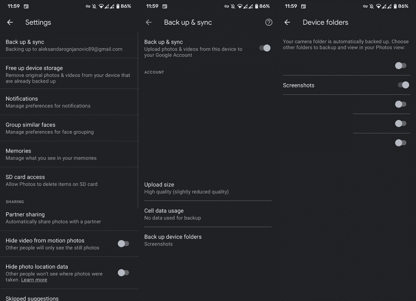Viewport: 416px width, 301px height.
Task: Open help icon on Back up & sync
Action: coord(269,22)
